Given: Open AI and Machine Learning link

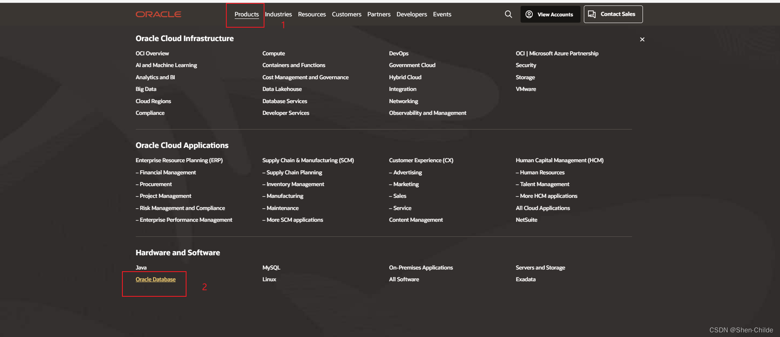Looking at the screenshot, I should (x=166, y=65).
